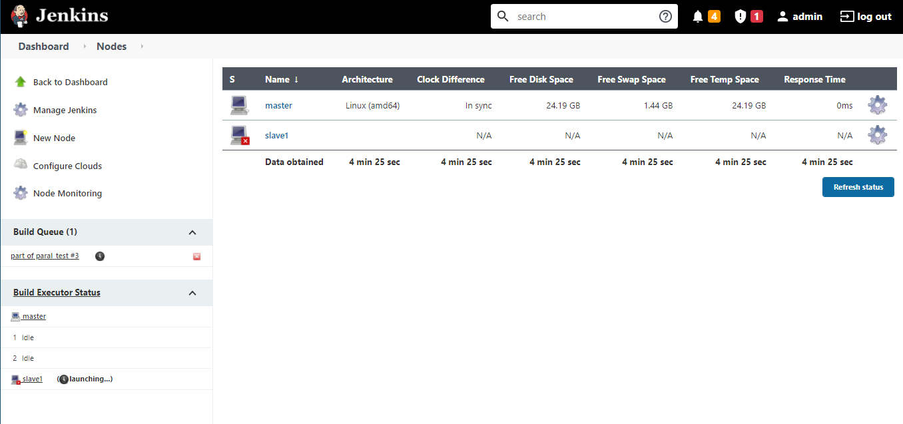Open Manage Jenkins sidebar link
903x424 pixels.
click(x=65, y=110)
